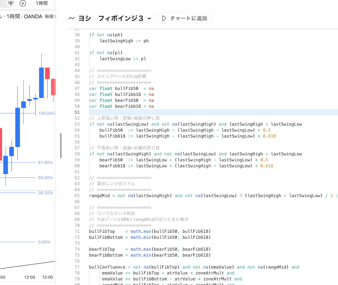Image resolution: width=338 pixels, height=285 pixels.
Task: Click the bullFib618 assignment on line 55
Action: [187, 136]
